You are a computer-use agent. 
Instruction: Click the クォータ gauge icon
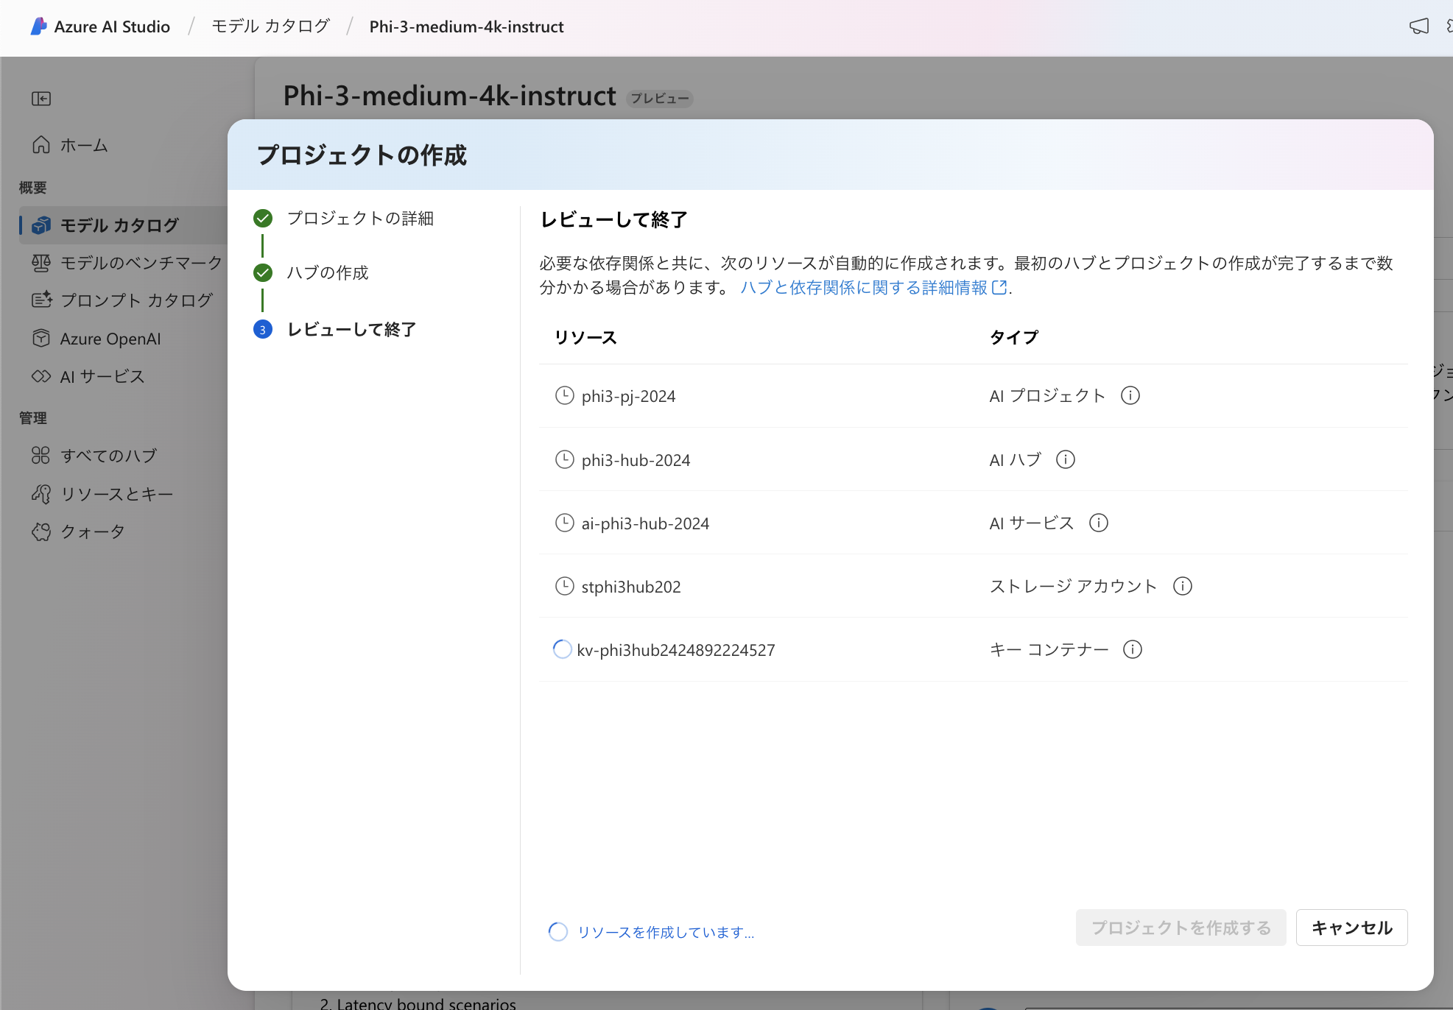41,532
